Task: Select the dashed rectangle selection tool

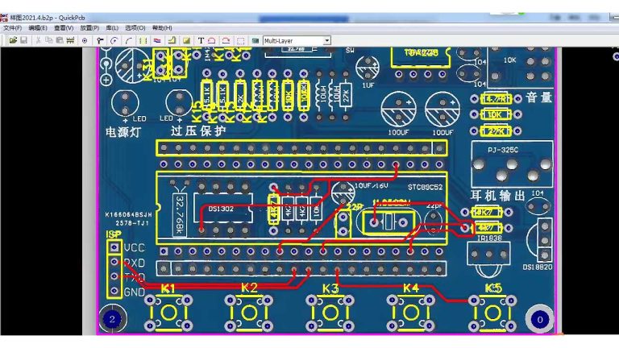Action: (x=240, y=40)
